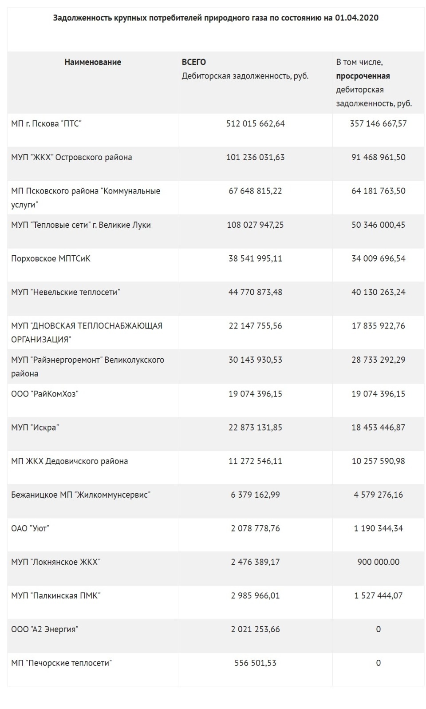Select the МП ЖКХ Дедовичского района name
Viewport: 426px width, 709px height.
pyautogui.click(x=70, y=461)
